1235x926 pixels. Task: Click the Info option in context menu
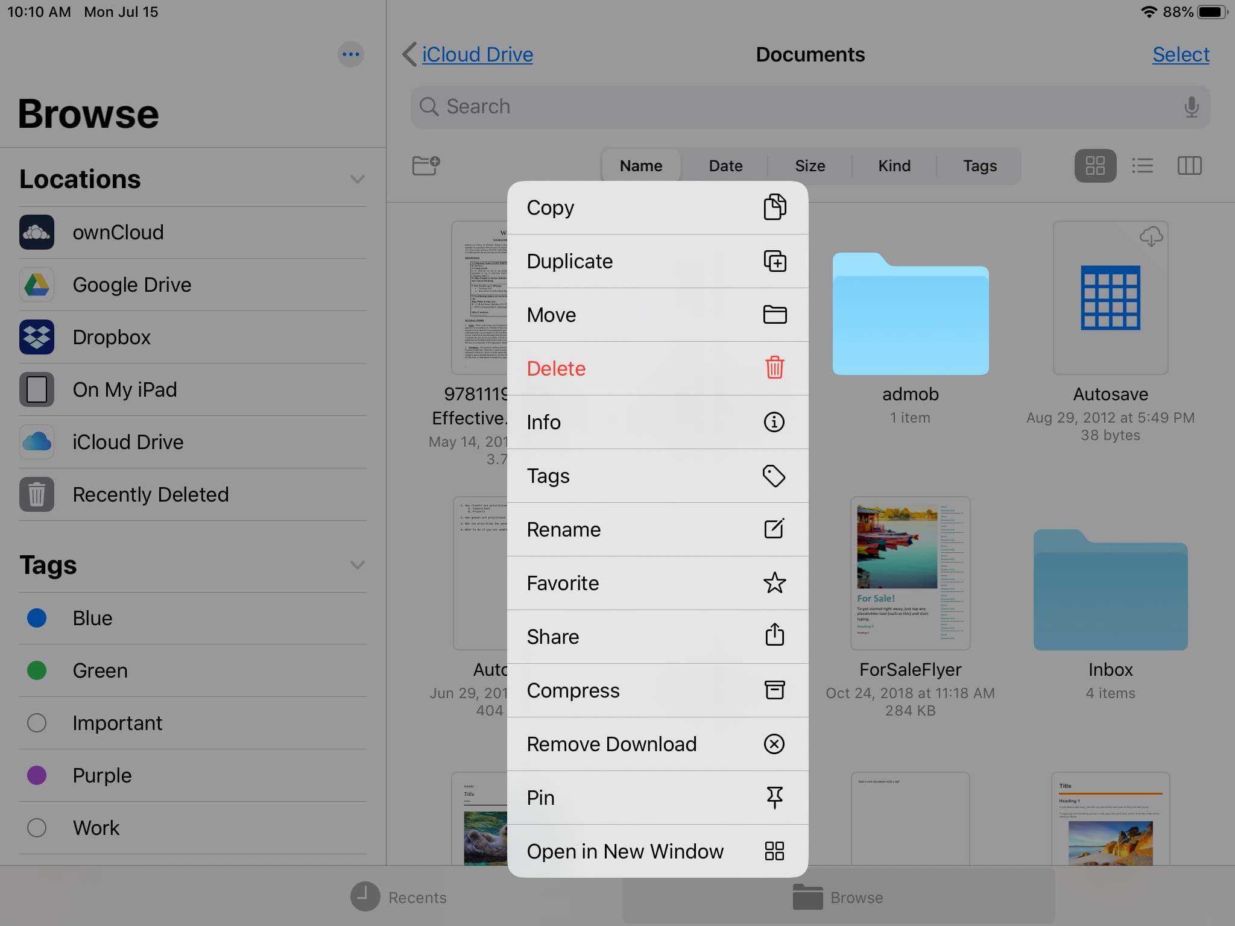657,421
